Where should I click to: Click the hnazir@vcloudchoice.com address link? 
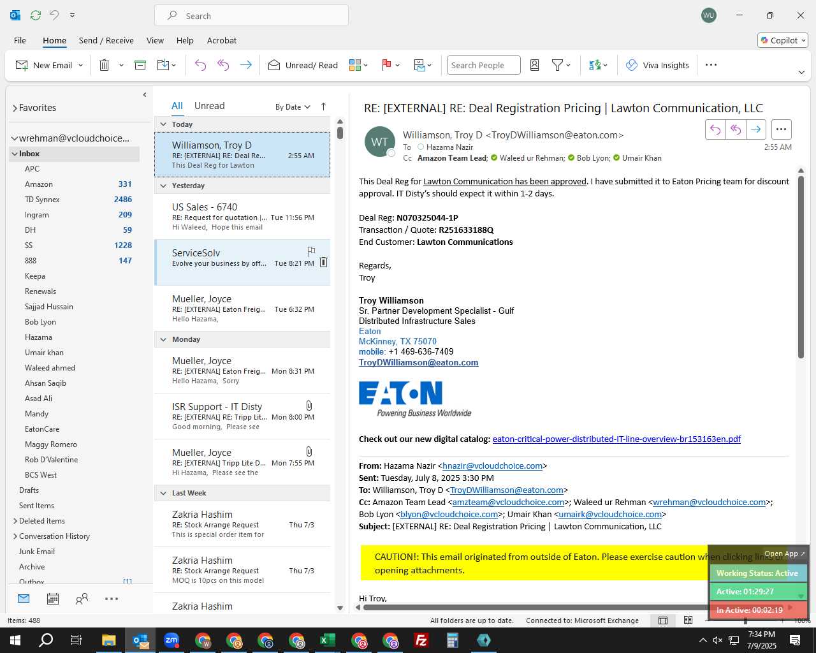[x=492, y=466]
